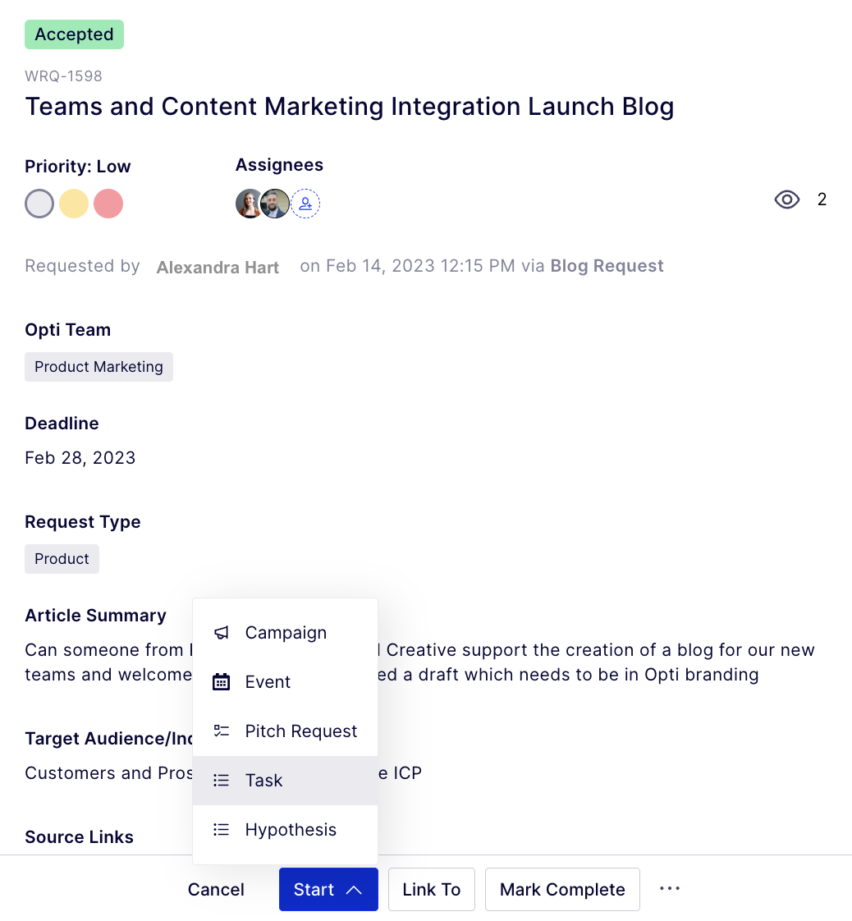Click the Campaign megaphone icon
This screenshot has width=852, height=921.
(x=222, y=633)
